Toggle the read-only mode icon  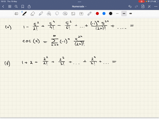[16, 14]
